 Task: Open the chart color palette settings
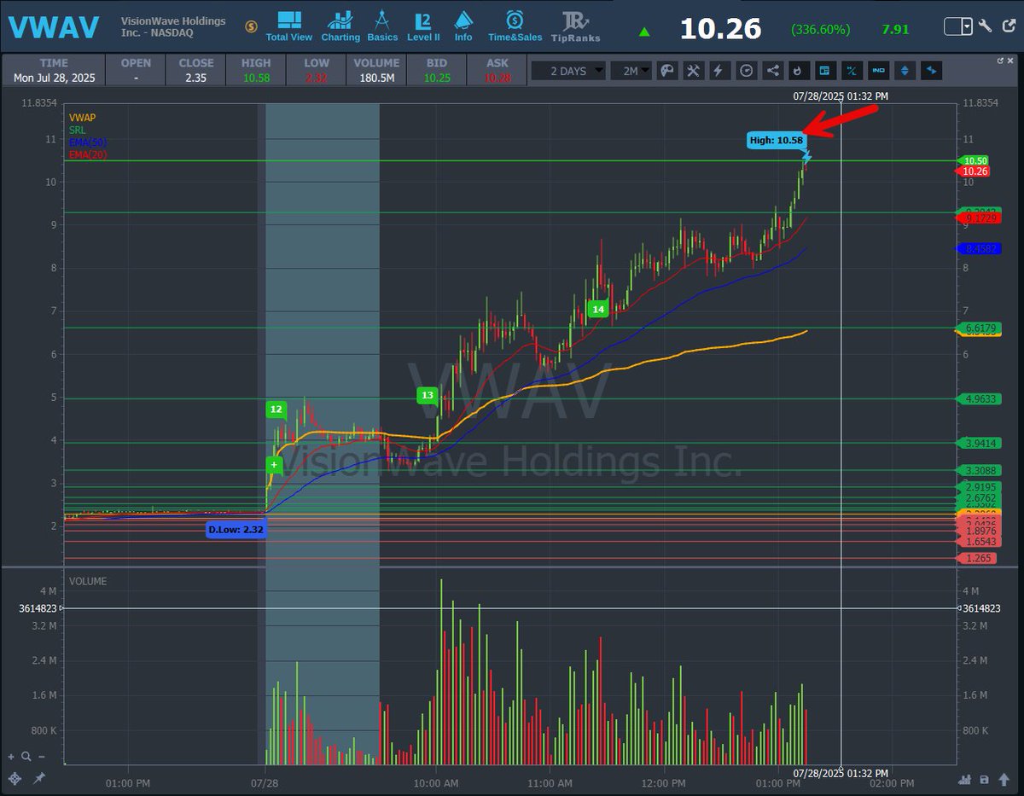tap(668, 71)
